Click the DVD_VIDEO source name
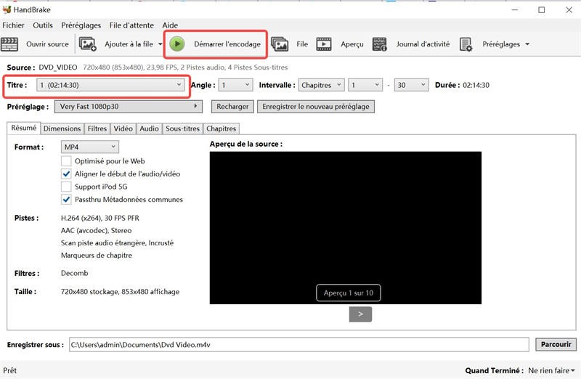581x379 pixels. point(58,68)
